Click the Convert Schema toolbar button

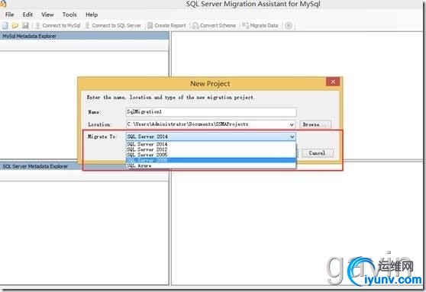coord(214,25)
